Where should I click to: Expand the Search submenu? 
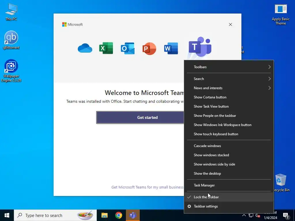point(229,79)
